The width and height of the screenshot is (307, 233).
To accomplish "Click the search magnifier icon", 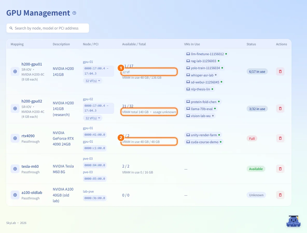I will 11,28.
